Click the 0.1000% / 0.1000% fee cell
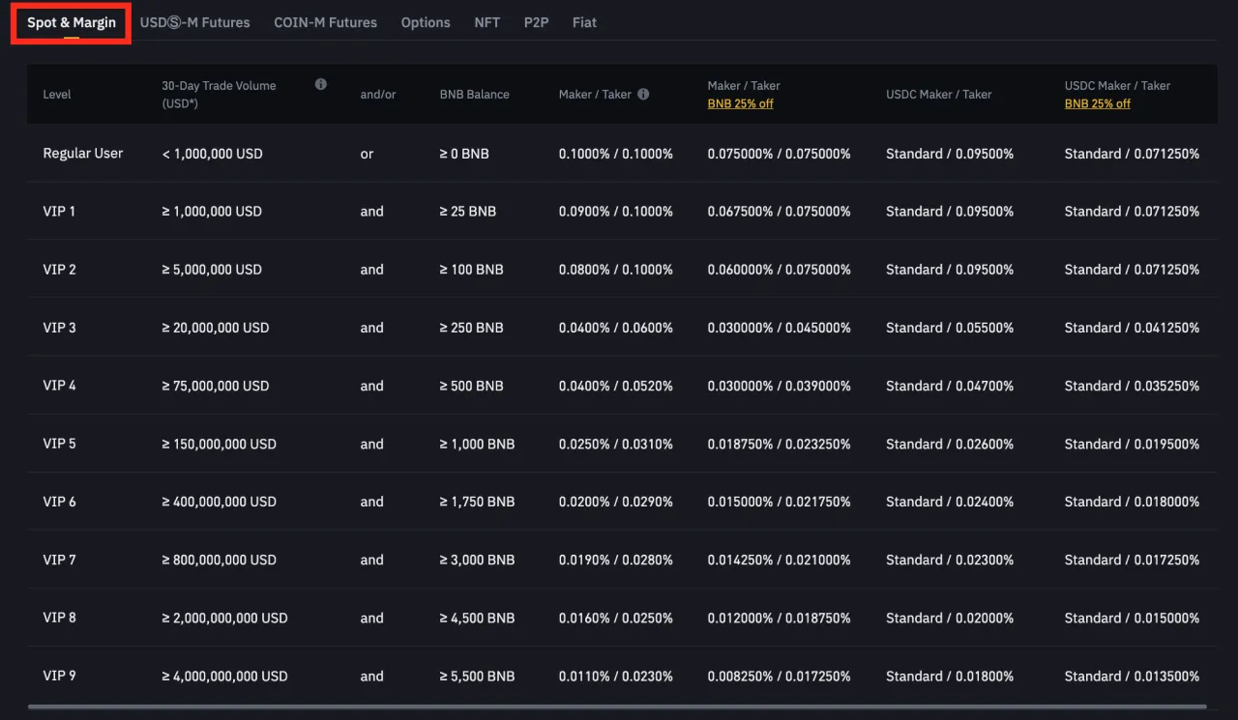Image resolution: width=1238 pixels, height=720 pixels. [616, 154]
